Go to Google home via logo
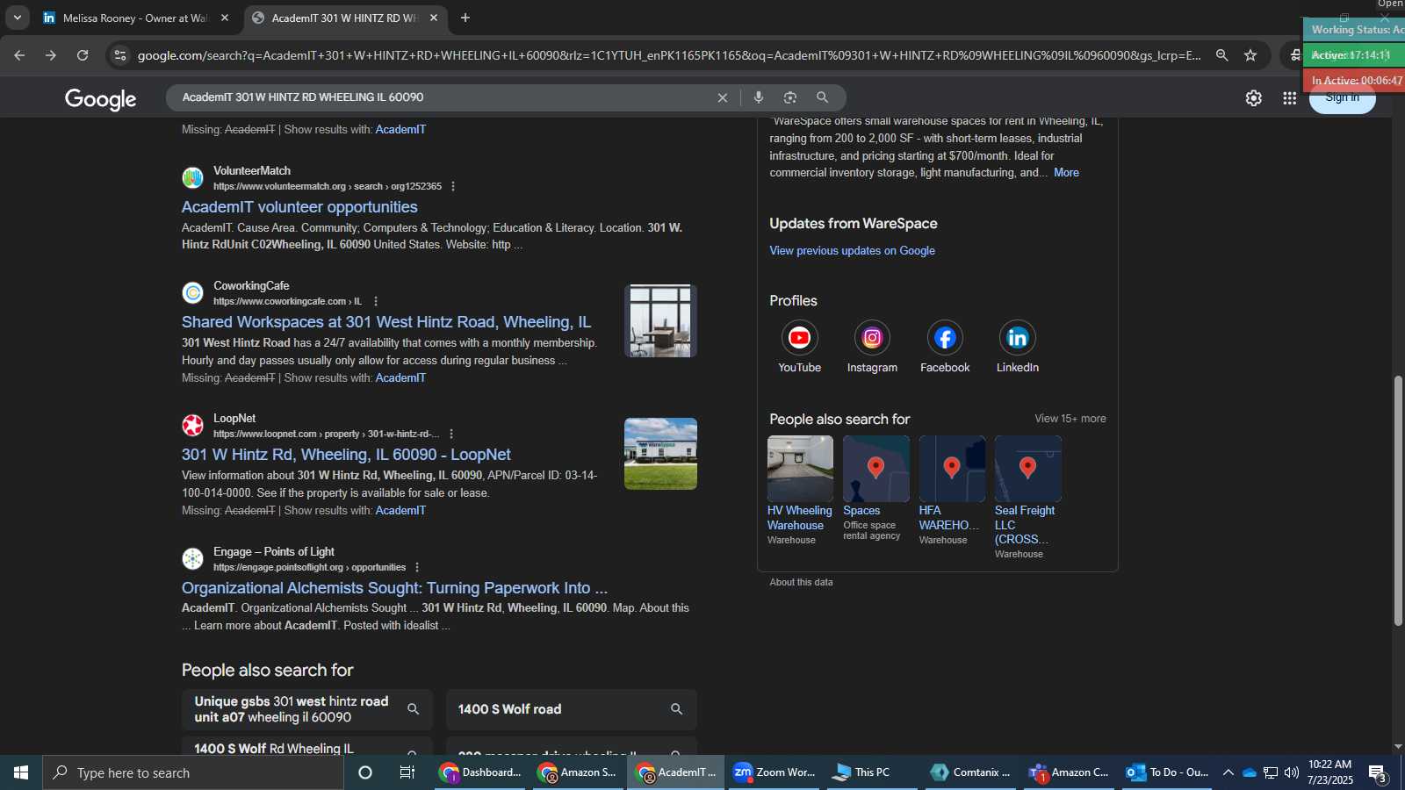This screenshot has width=1405, height=790. 100,99
